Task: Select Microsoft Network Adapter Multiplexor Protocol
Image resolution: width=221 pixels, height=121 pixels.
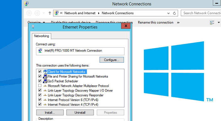Action: coord(78,86)
